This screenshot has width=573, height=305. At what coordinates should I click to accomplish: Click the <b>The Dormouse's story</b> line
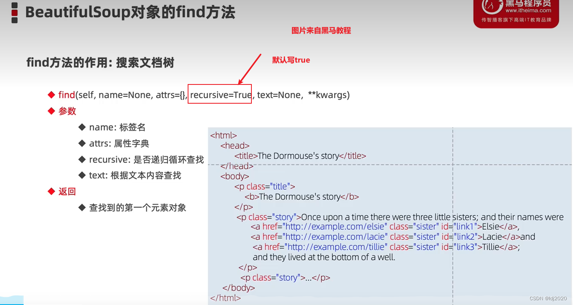click(302, 197)
